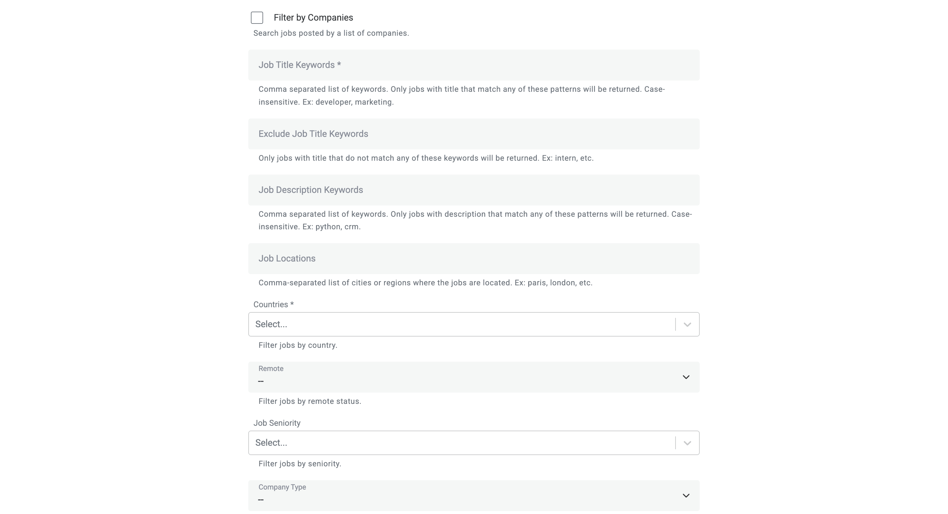Click the Job Seniority label

pos(277,423)
